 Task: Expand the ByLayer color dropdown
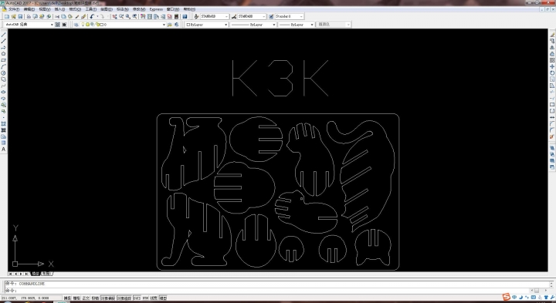207,25
